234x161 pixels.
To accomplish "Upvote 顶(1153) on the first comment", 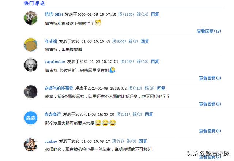I will pos(126,14).
